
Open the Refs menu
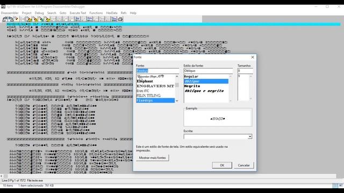(x=124, y=13)
